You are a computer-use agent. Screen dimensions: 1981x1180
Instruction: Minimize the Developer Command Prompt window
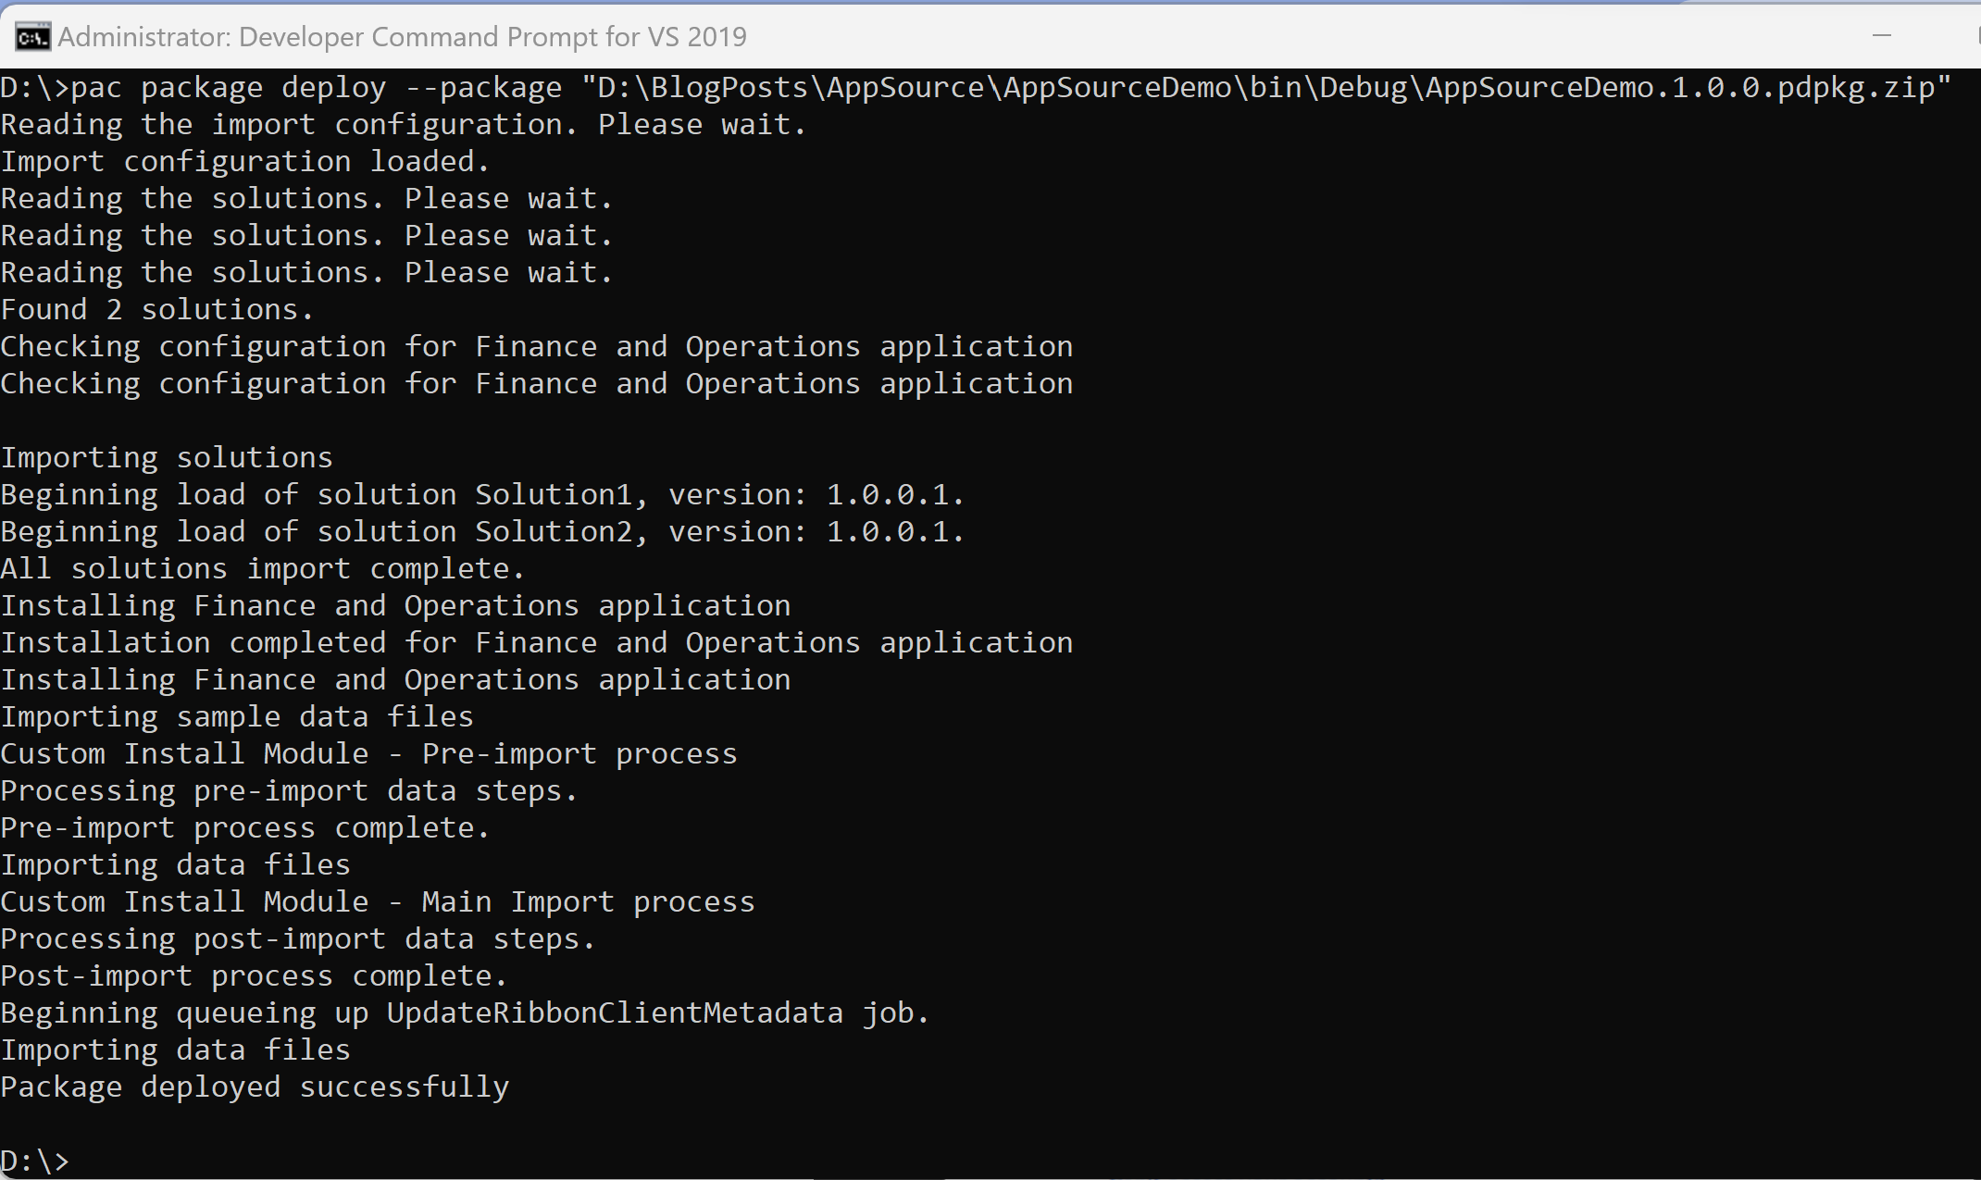pyautogui.click(x=1881, y=36)
